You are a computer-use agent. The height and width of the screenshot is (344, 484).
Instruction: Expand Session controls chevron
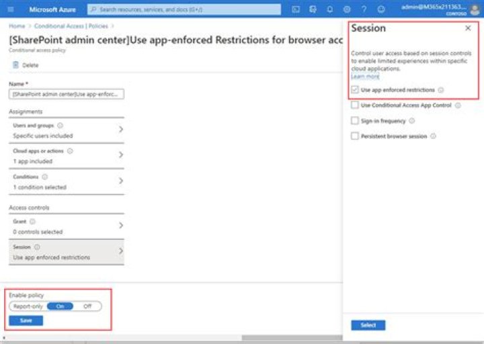point(121,251)
